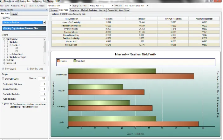Select the Risk Index tree item
Screen dimensions: 223x140
tap(13, 42)
